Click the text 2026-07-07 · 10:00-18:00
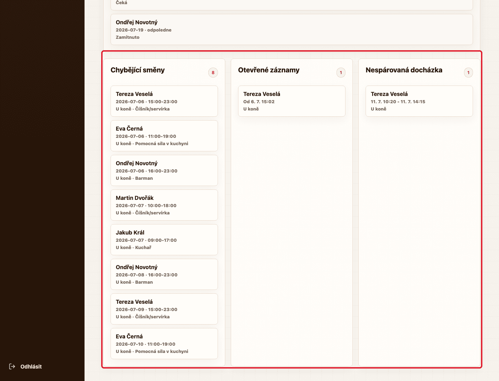 (146, 205)
